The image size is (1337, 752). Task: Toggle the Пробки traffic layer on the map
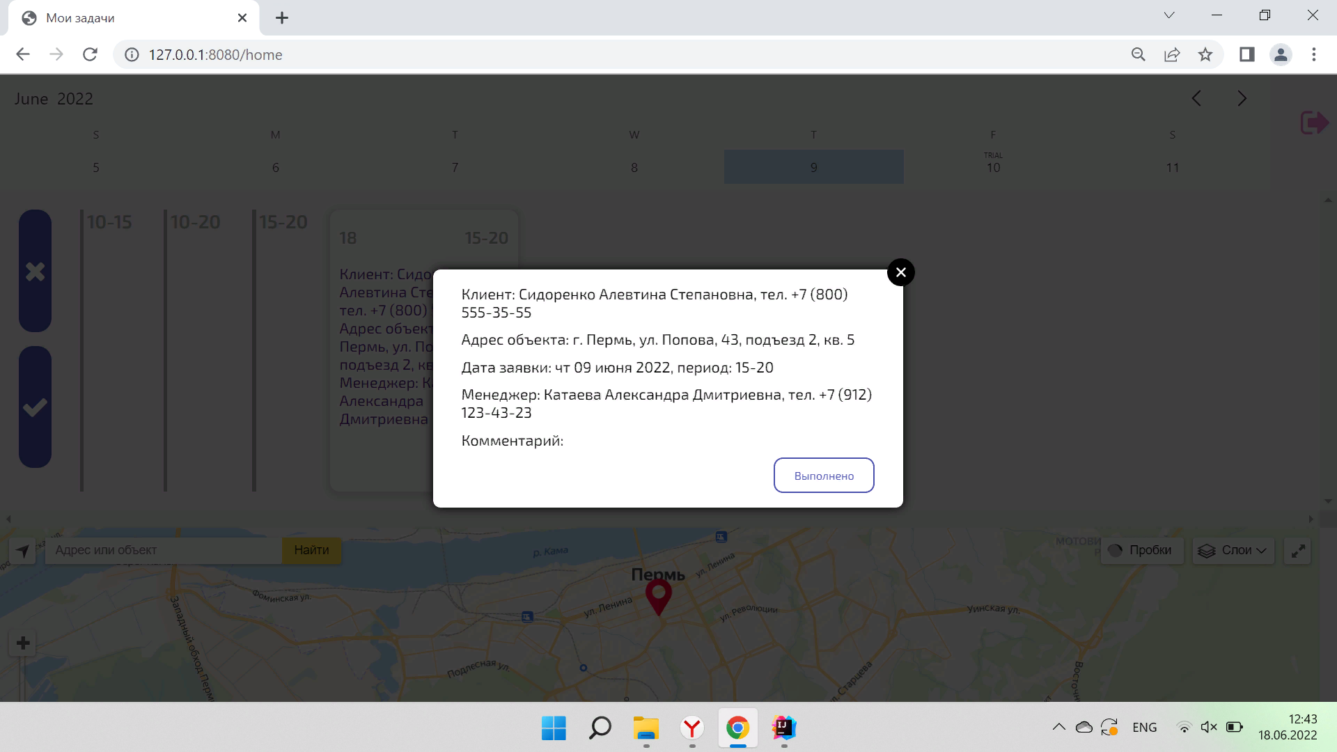tap(1142, 550)
